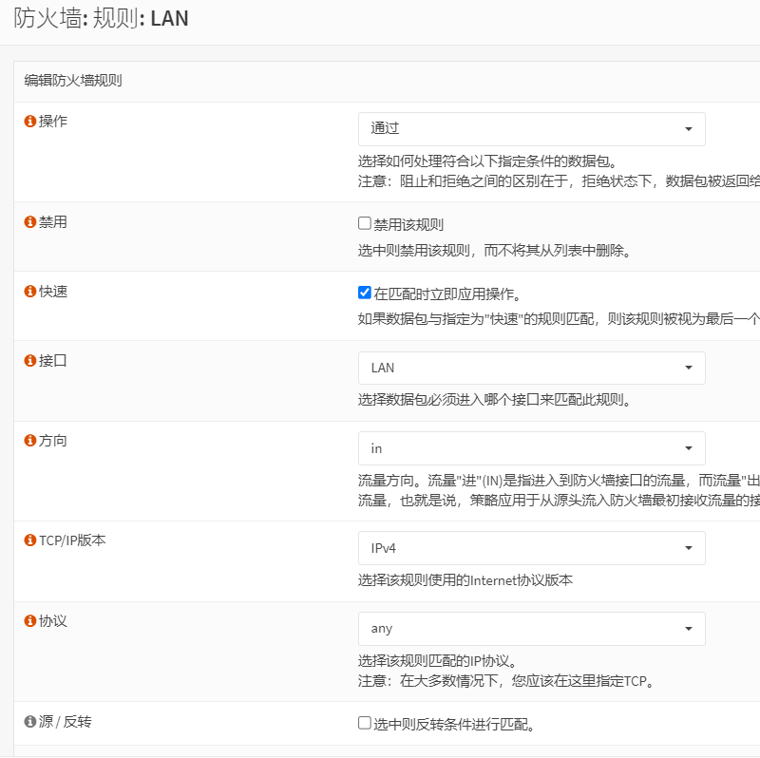760x758 pixels.
Task: Click the TCP/IP版本 info icon
Action: pos(30,540)
